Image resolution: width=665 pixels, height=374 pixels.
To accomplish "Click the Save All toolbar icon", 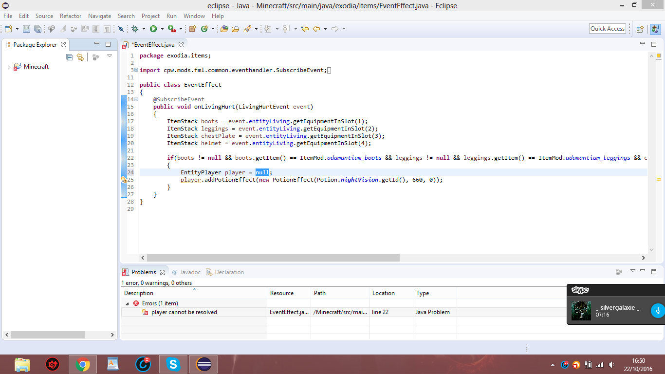I will click(37, 29).
